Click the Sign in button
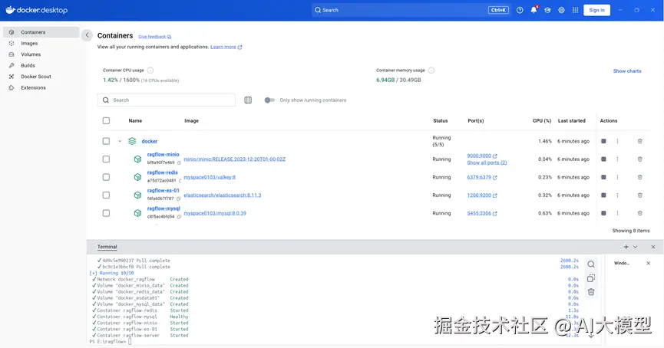664x348 pixels. point(596,10)
